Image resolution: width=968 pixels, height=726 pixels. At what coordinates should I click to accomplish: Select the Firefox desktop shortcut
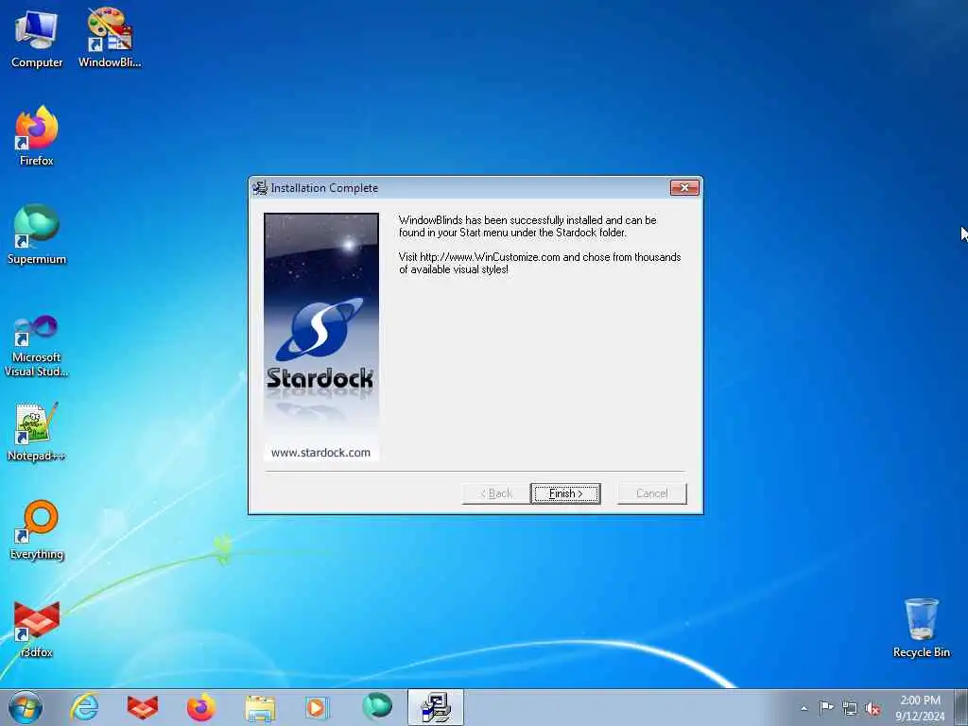(x=37, y=136)
